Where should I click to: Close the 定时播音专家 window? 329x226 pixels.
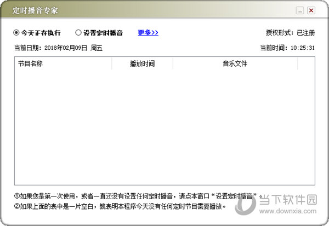(311, 10)
